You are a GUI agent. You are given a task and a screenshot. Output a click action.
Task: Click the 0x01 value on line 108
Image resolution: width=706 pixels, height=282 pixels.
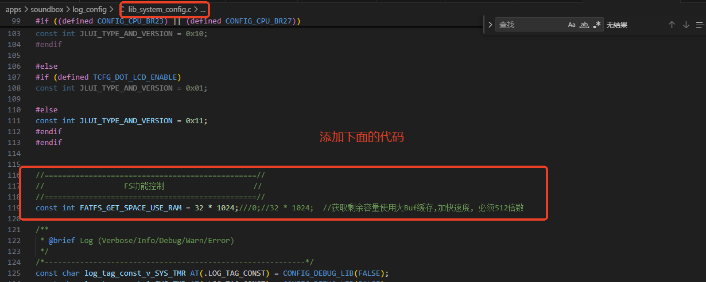click(x=195, y=88)
